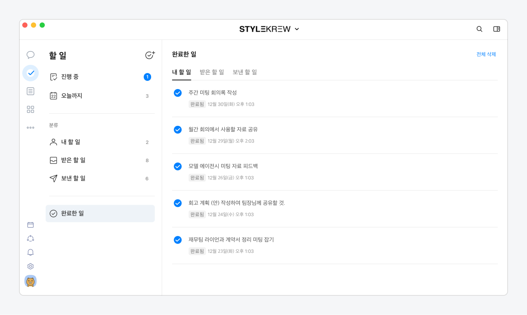Select '오늘까지' in the sidebar
527x315 pixels.
tap(71, 96)
